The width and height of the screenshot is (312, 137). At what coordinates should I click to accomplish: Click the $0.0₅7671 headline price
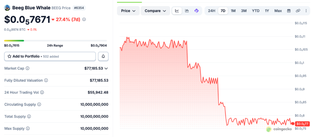tap(27, 19)
